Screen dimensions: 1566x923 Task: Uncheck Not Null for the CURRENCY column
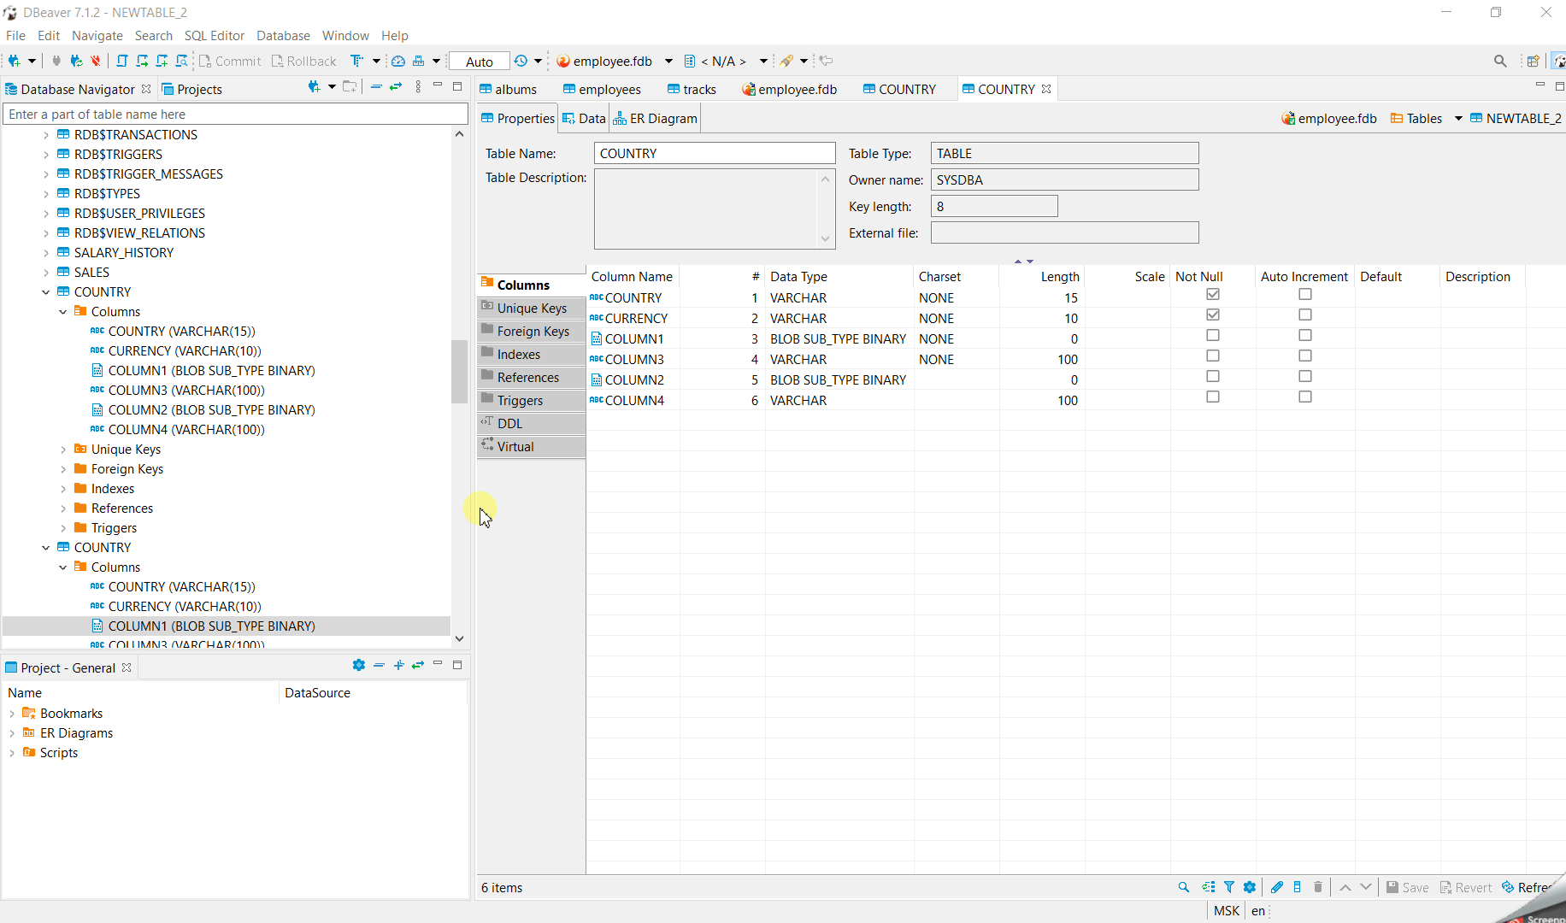coord(1213,315)
